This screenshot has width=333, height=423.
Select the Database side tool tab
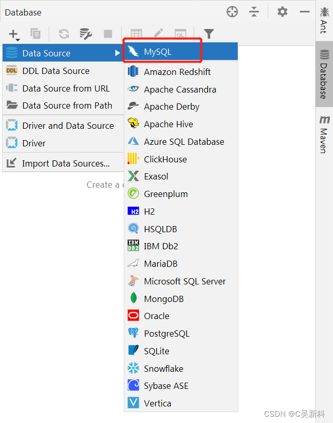pos(324,74)
